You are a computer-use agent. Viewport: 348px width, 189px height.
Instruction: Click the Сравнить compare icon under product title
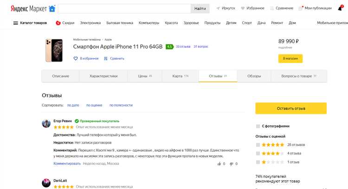click(x=105, y=58)
